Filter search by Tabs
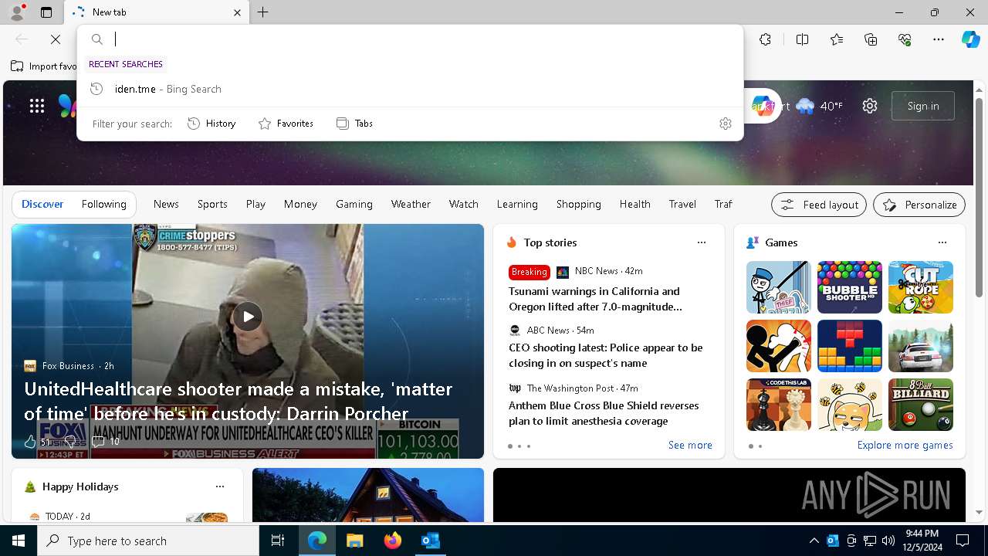The width and height of the screenshot is (988, 556). tap(354, 124)
